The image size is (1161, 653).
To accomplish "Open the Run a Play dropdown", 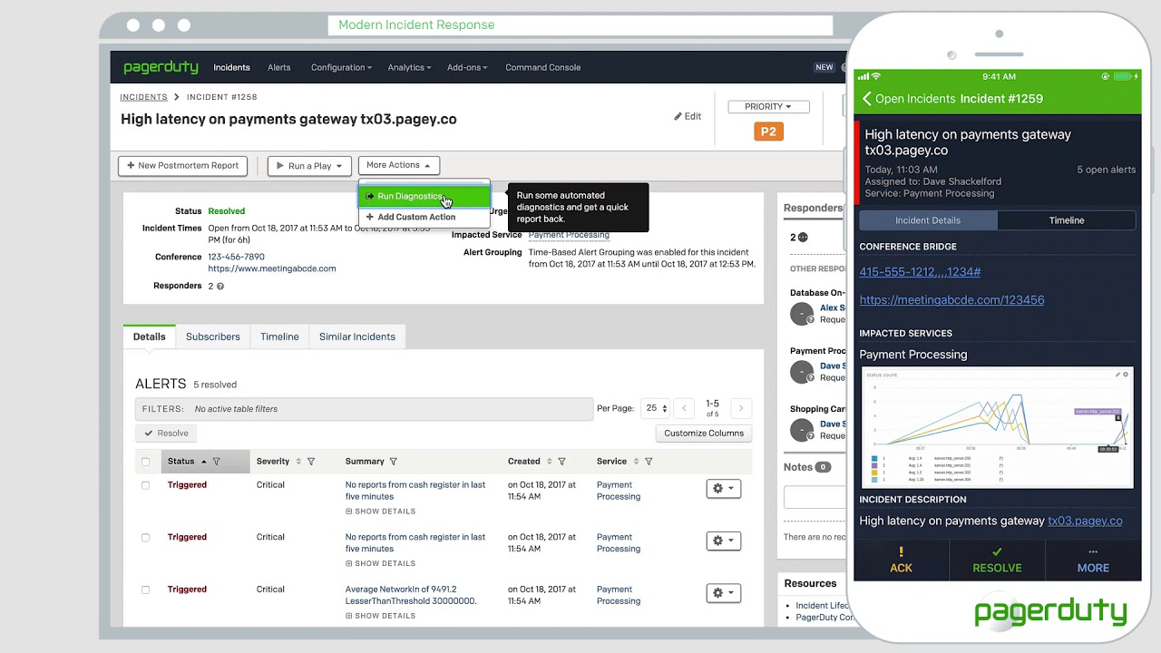I will (x=308, y=165).
